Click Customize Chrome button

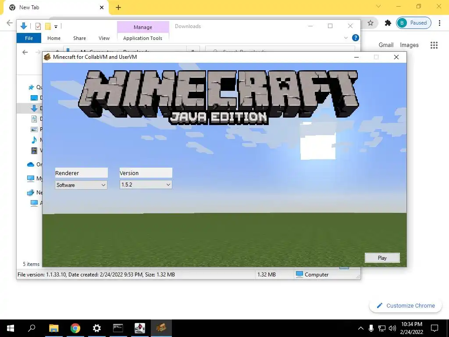406,306
